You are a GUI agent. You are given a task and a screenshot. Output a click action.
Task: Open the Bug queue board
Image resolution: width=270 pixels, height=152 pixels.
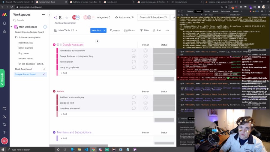(24, 53)
